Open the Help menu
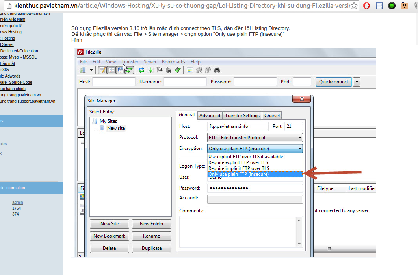Image resolution: width=418 pixels, height=275 pixels. click(x=195, y=61)
